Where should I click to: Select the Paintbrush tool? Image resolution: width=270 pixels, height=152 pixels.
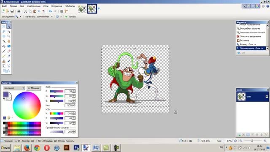(4, 51)
